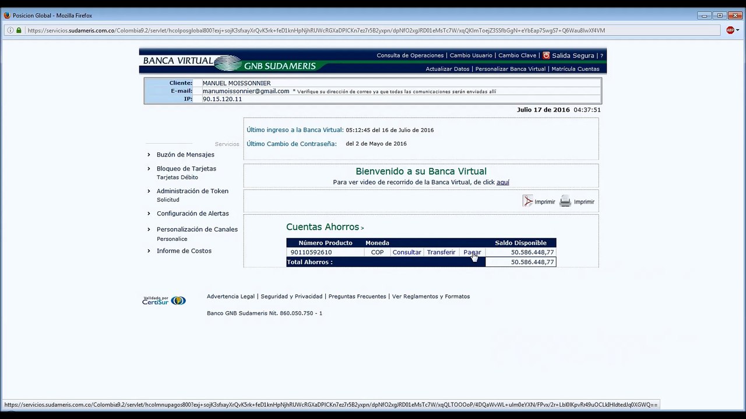Click Moneda column header
Image resolution: width=746 pixels, height=419 pixels.
point(377,243)
